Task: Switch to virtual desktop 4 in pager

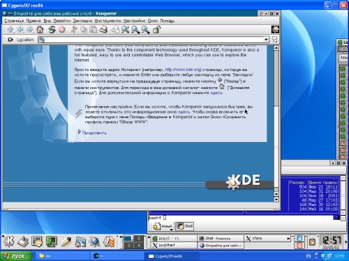Action: point(139,245)
